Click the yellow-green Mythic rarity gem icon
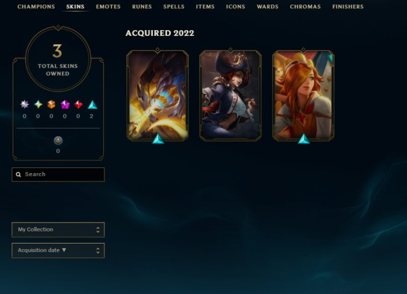The image size is (407, 294). click(x=38, y=104)
